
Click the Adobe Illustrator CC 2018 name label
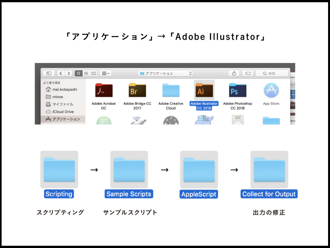click(x=204, y=106)
